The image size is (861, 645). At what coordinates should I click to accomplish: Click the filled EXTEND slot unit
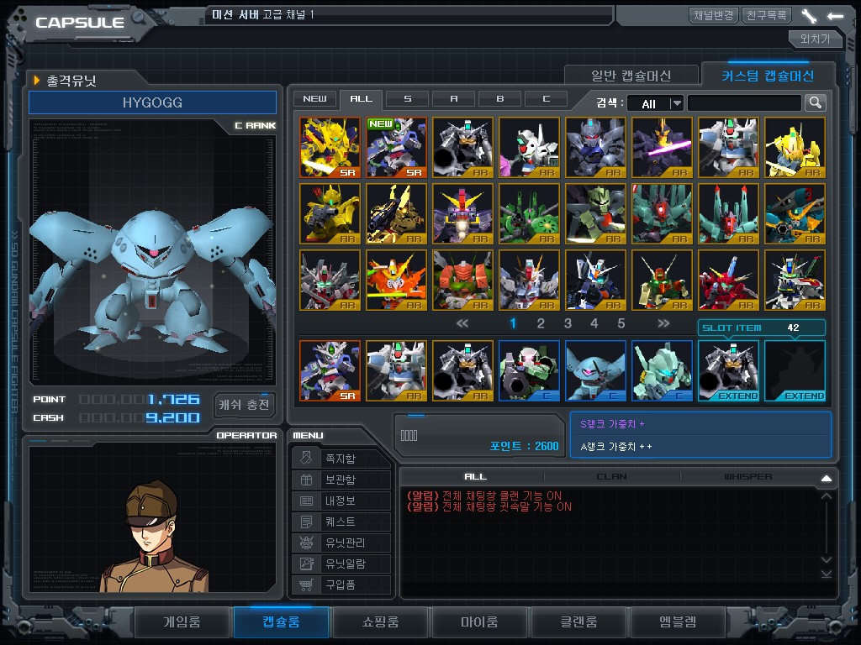coord(729,370)
